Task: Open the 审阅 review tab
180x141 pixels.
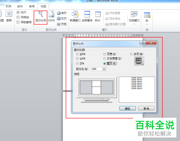Action: pos(32,6)
